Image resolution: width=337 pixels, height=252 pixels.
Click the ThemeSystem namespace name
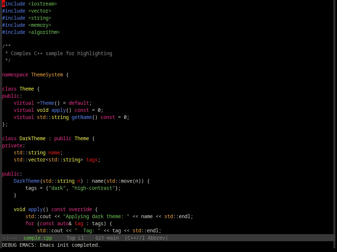click(47, 75)
